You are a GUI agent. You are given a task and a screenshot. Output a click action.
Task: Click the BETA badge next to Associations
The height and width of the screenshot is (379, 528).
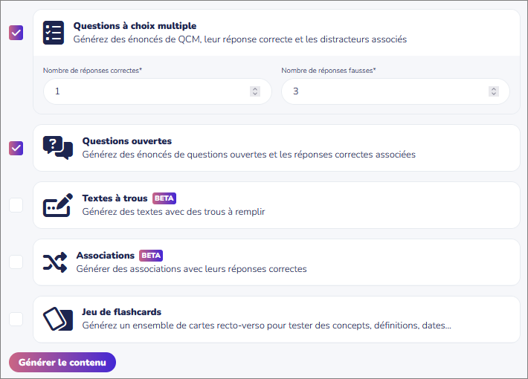pyautogui.click(x=151, y=256)
